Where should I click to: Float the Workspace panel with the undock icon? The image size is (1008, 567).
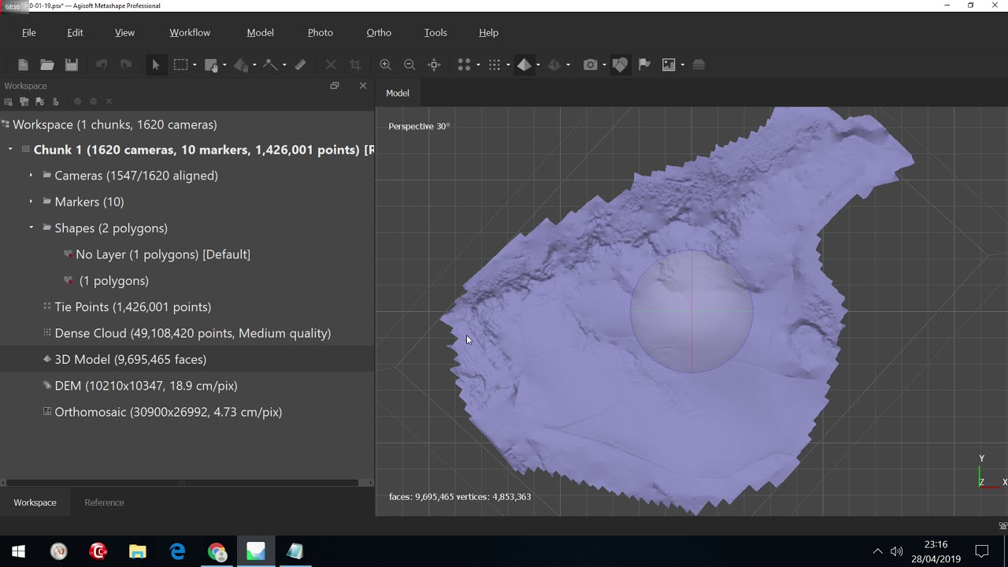point(335,86)
